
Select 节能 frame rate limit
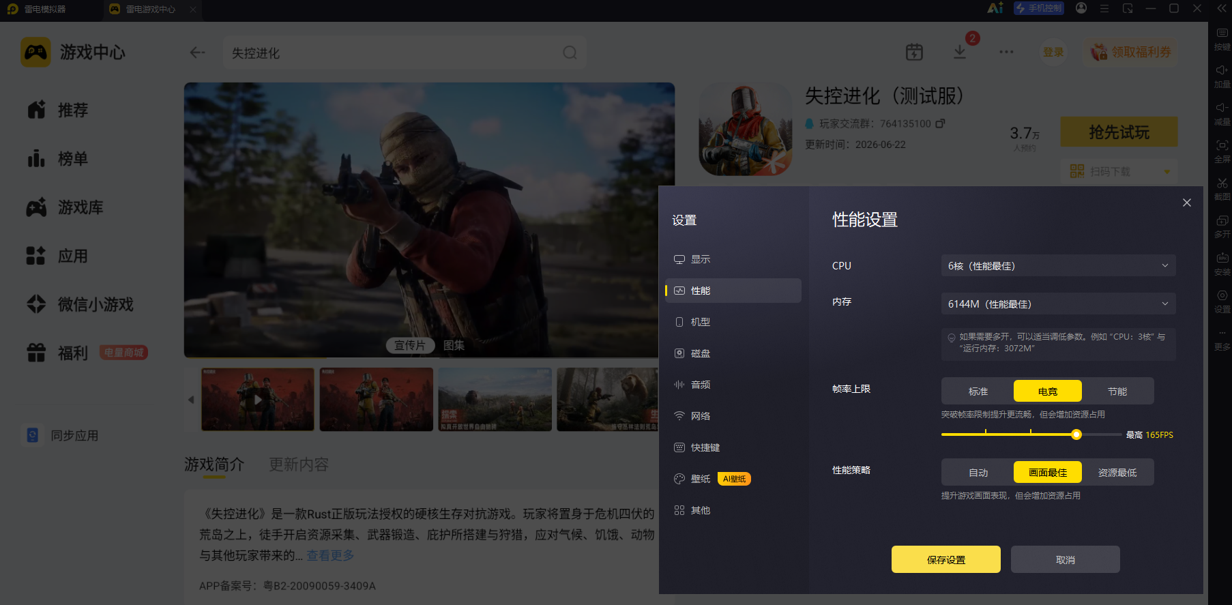click(x=1117, y=391)
